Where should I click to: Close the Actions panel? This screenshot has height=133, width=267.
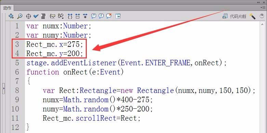(264, 2)
